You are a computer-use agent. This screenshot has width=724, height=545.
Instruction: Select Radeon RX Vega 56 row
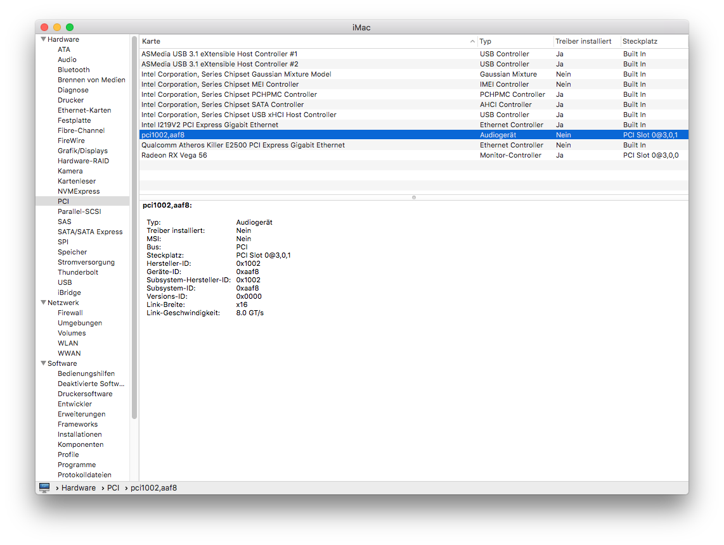(414, 155)
